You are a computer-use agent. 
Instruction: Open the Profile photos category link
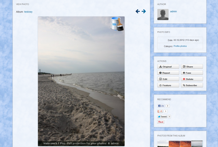point(180,46)
